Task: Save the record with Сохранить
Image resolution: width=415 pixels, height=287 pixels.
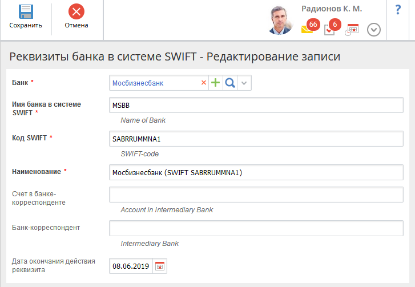Action: (26, 17)
